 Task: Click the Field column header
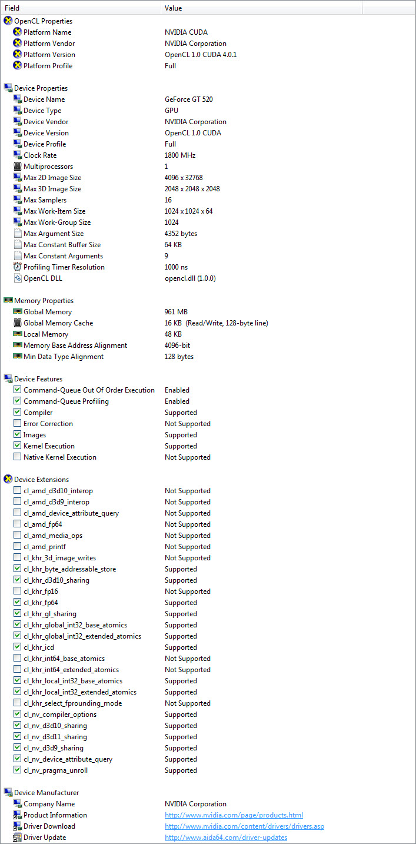click(81, 8)
